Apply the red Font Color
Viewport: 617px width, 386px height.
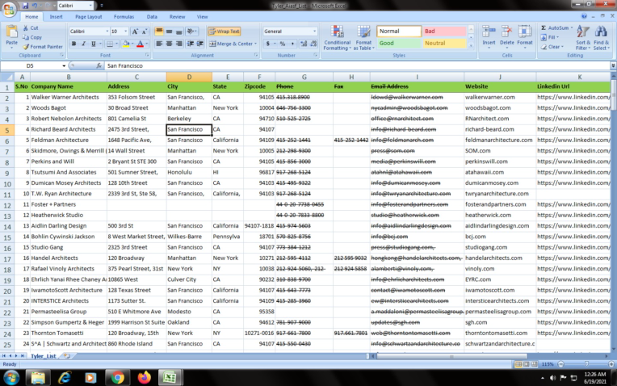(x=140, y=44)
